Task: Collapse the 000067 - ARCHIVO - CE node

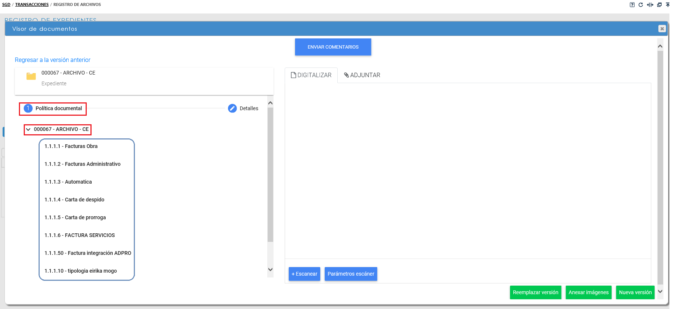Action: pyautogui.click(x=28, y=129)
